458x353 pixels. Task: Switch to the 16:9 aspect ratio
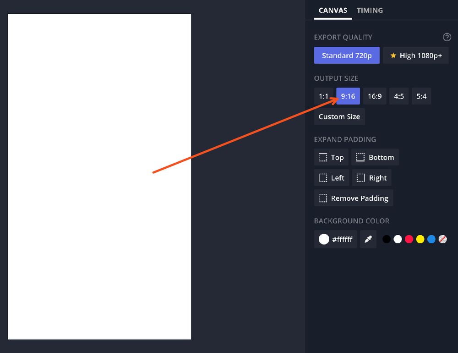tap(375, 96)
